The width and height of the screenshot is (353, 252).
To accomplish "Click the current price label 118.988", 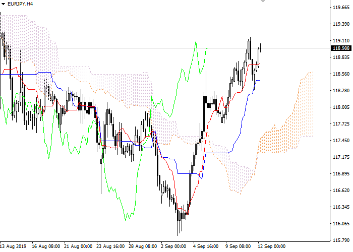I will [341, 48].
